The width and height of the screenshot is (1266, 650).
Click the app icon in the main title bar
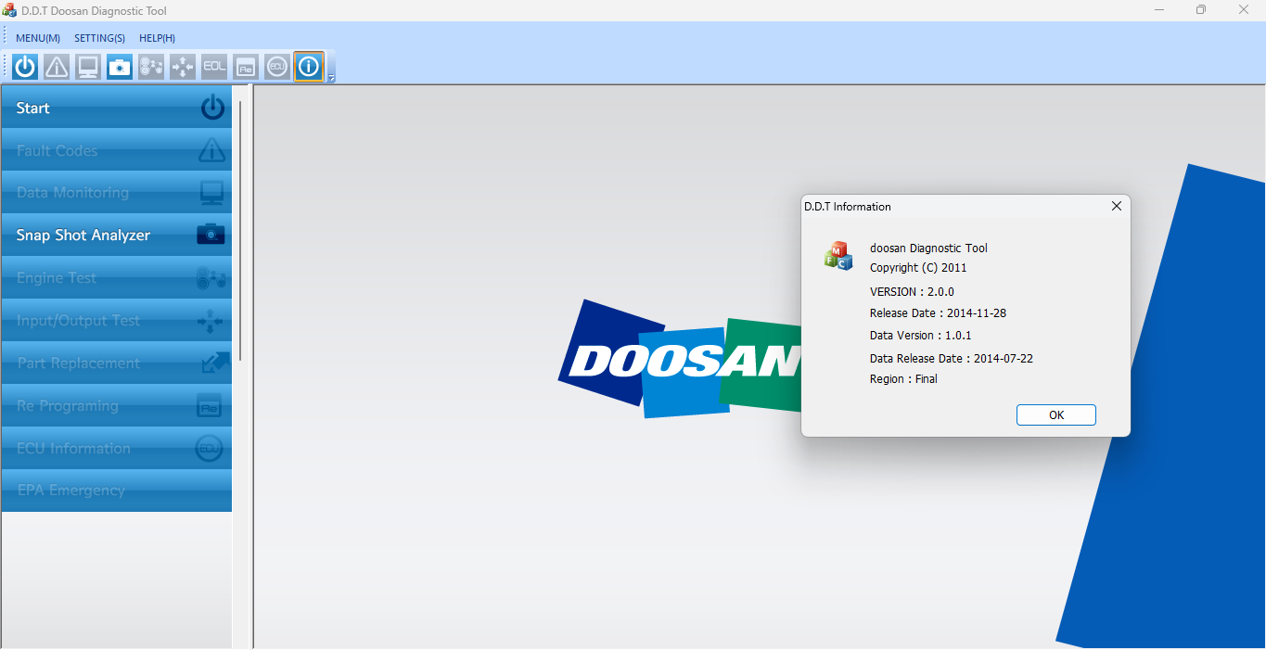(x=9, y=10)
